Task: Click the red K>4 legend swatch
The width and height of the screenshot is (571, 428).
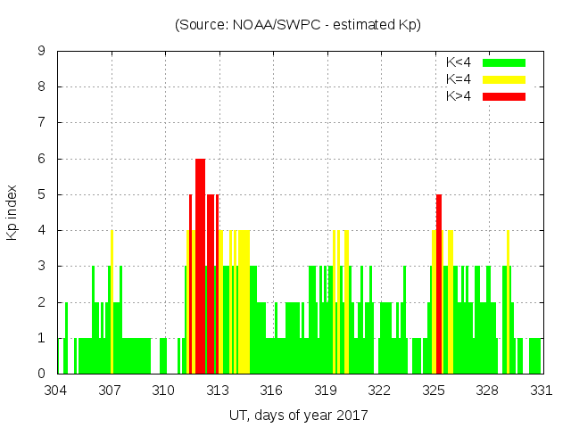Action: [504, 96]
